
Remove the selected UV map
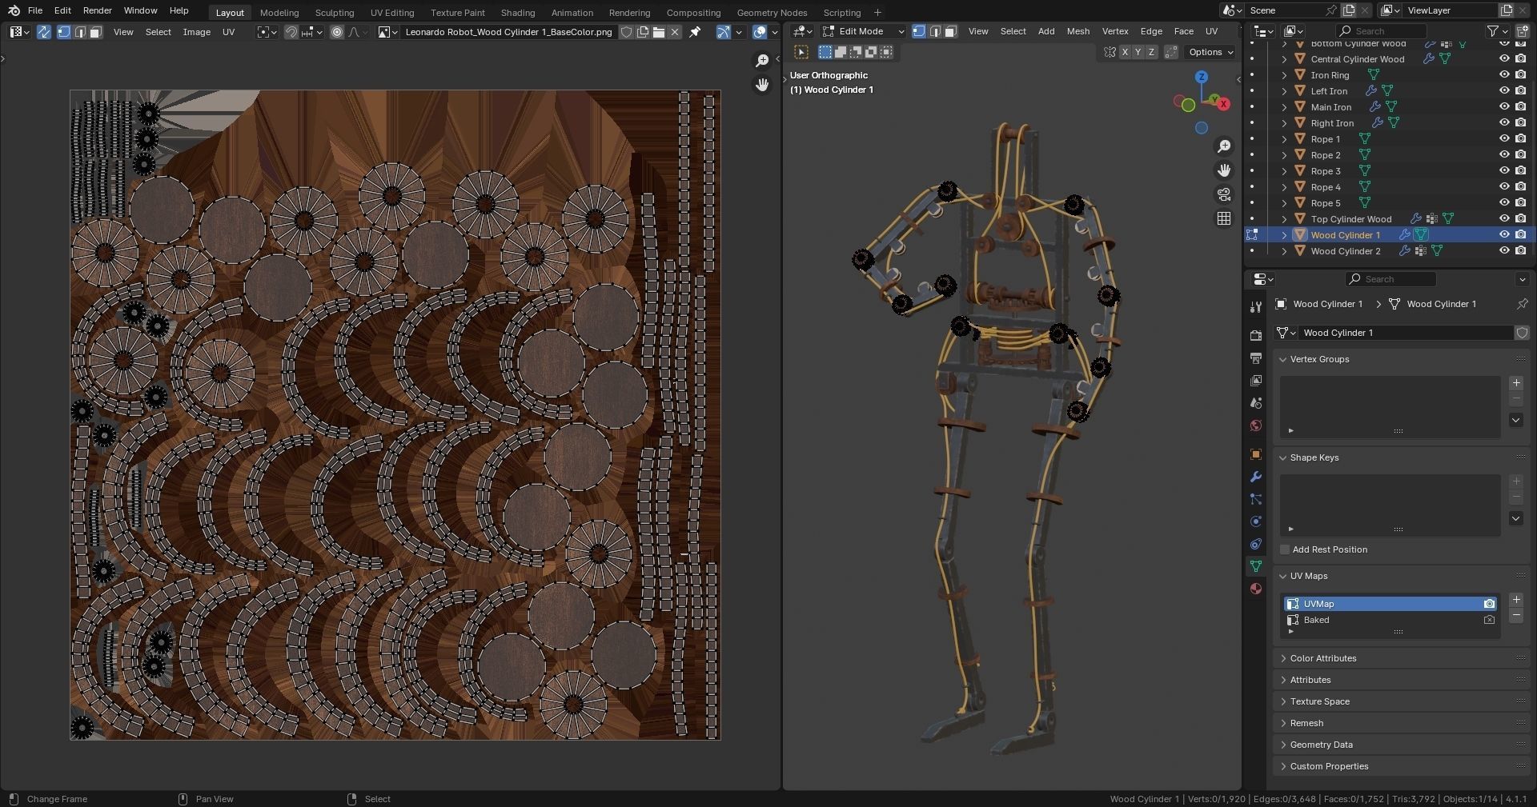1515,616
